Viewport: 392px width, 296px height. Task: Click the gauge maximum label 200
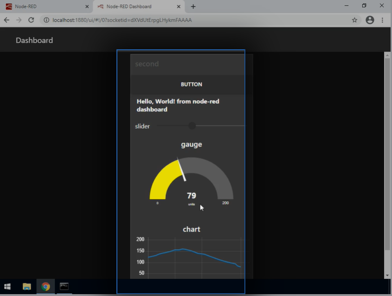point(225,203)
